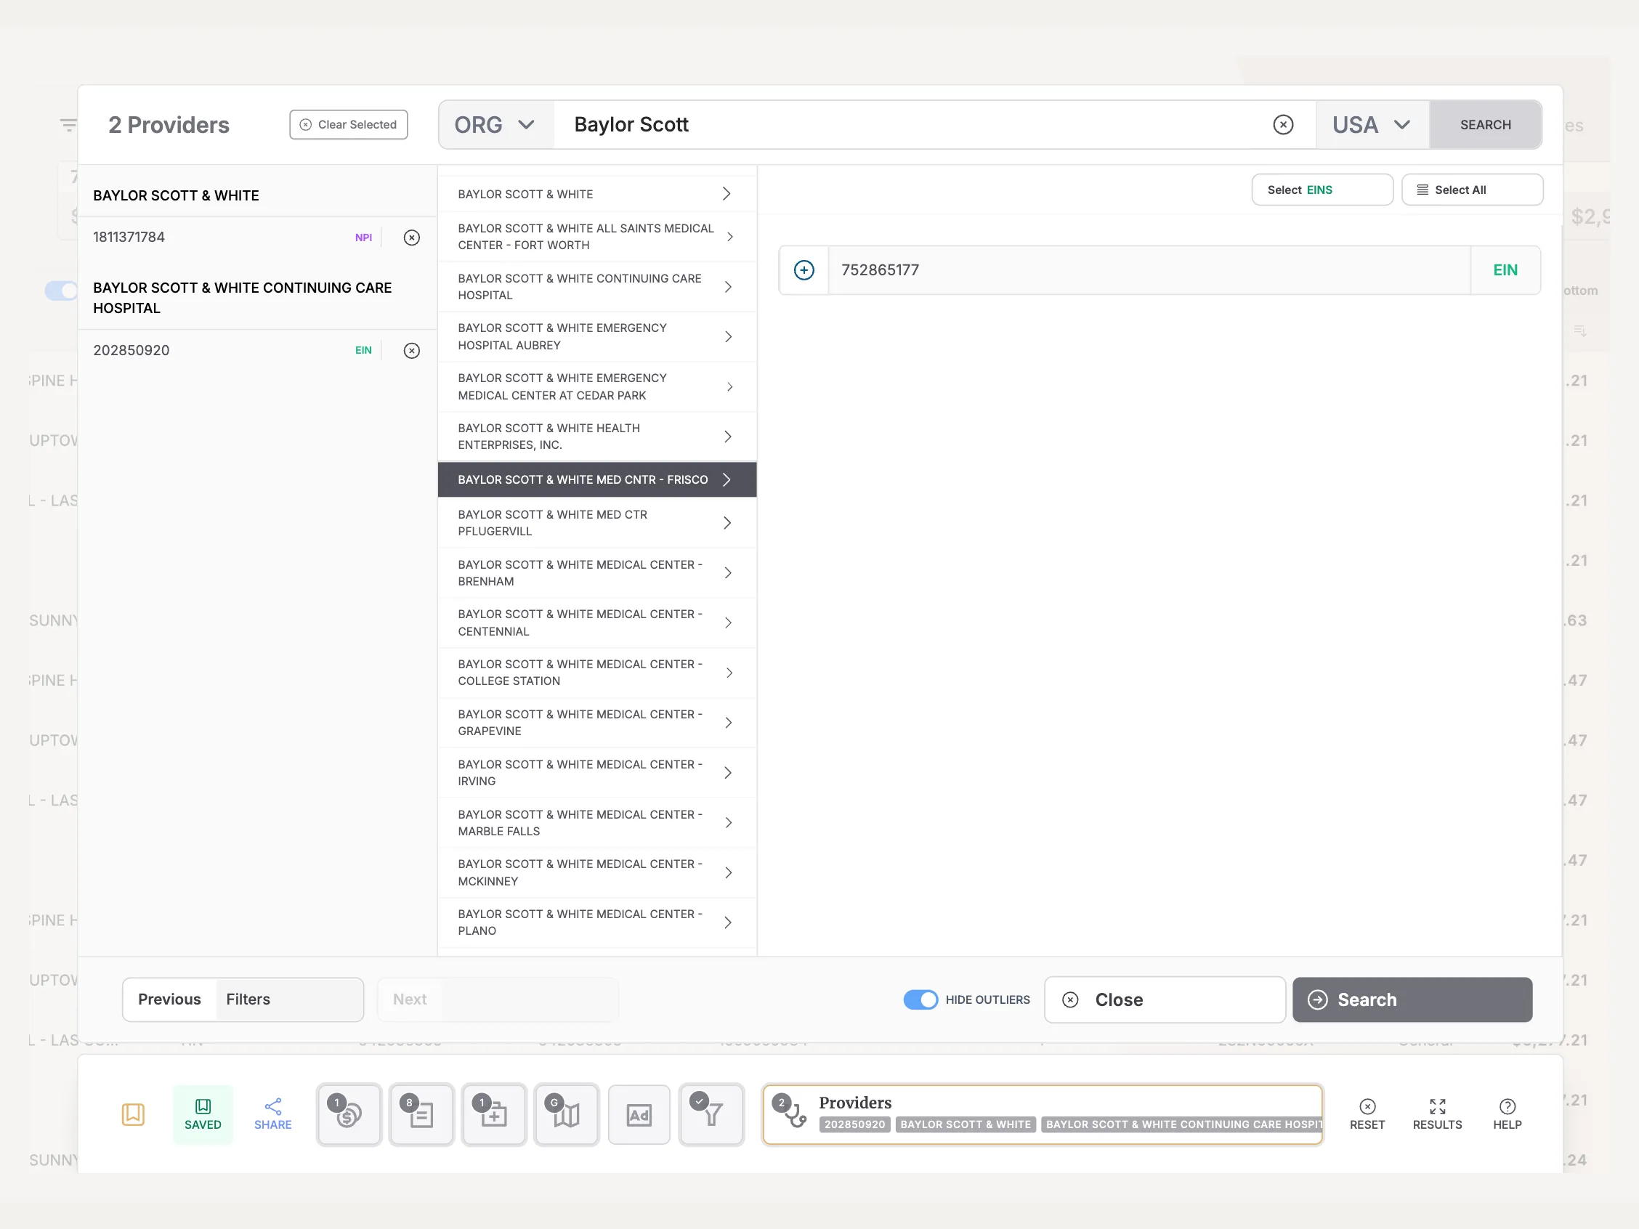The height and width of the screenshot is (1229, 1639).
Task: Click the HELP tab in bottom toolbar
Action: (1506, 1113)
